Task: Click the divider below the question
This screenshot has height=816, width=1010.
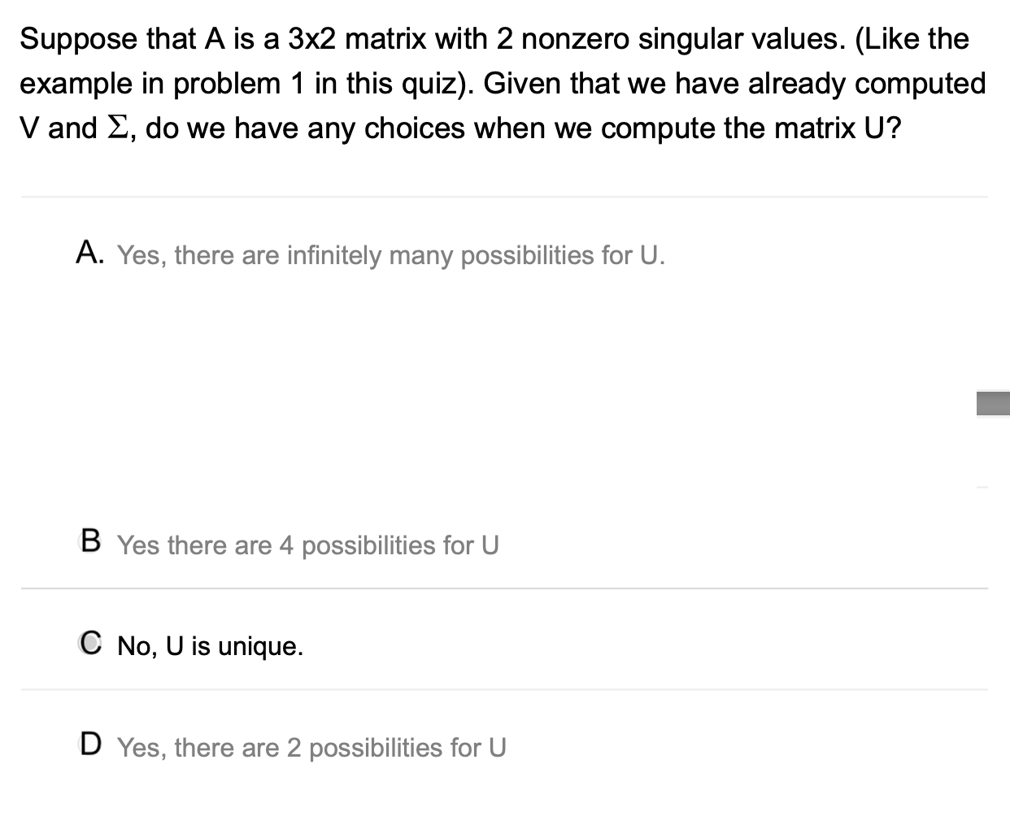Action: pyautogui.click(x=504, y=195)
